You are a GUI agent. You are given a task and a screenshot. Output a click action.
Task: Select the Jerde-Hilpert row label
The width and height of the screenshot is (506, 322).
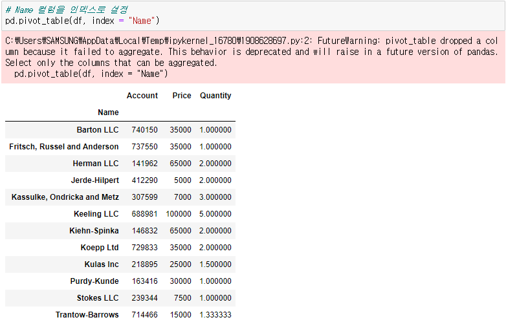click(95, 180)
